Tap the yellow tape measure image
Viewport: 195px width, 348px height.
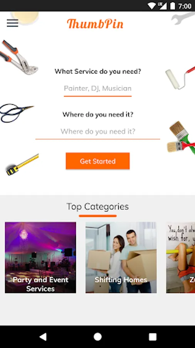pos(22,164)
